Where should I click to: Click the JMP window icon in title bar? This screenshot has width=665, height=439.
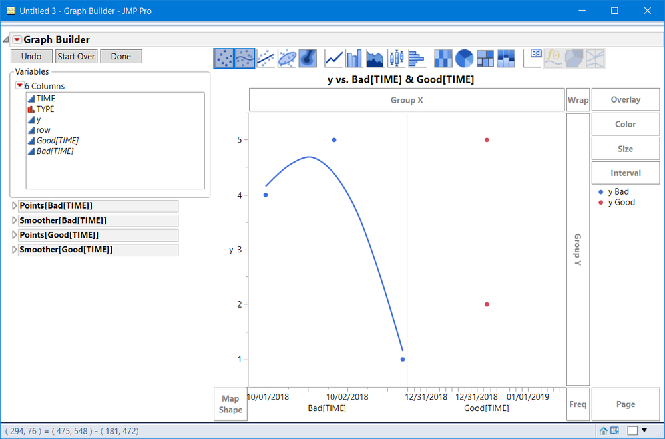(11, 11)
